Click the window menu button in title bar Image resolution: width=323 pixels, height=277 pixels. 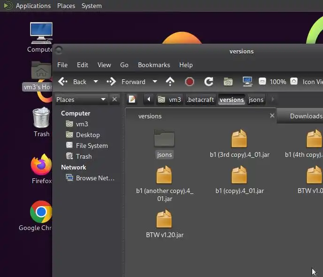click(x=59, y=50)
